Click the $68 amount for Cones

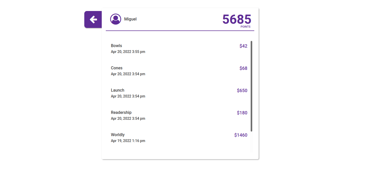click(x=243, y=68)
